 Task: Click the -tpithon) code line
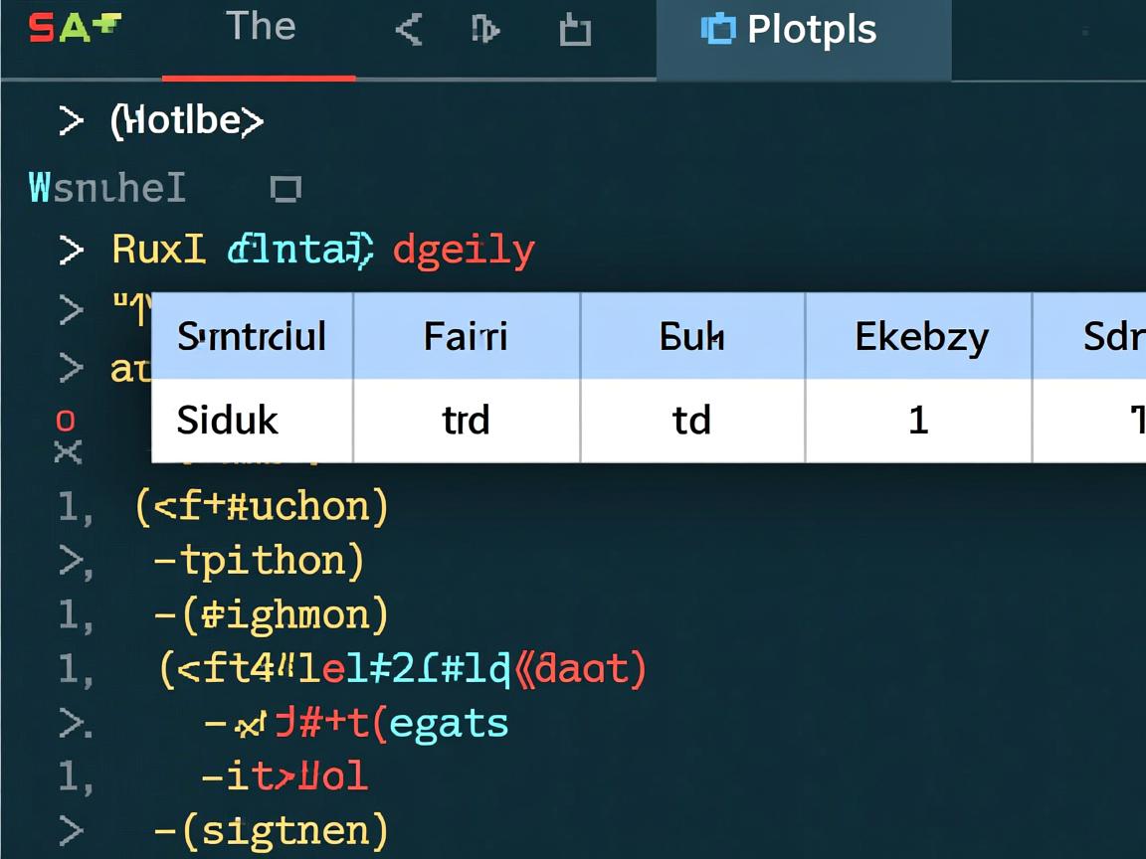[259, 561]
